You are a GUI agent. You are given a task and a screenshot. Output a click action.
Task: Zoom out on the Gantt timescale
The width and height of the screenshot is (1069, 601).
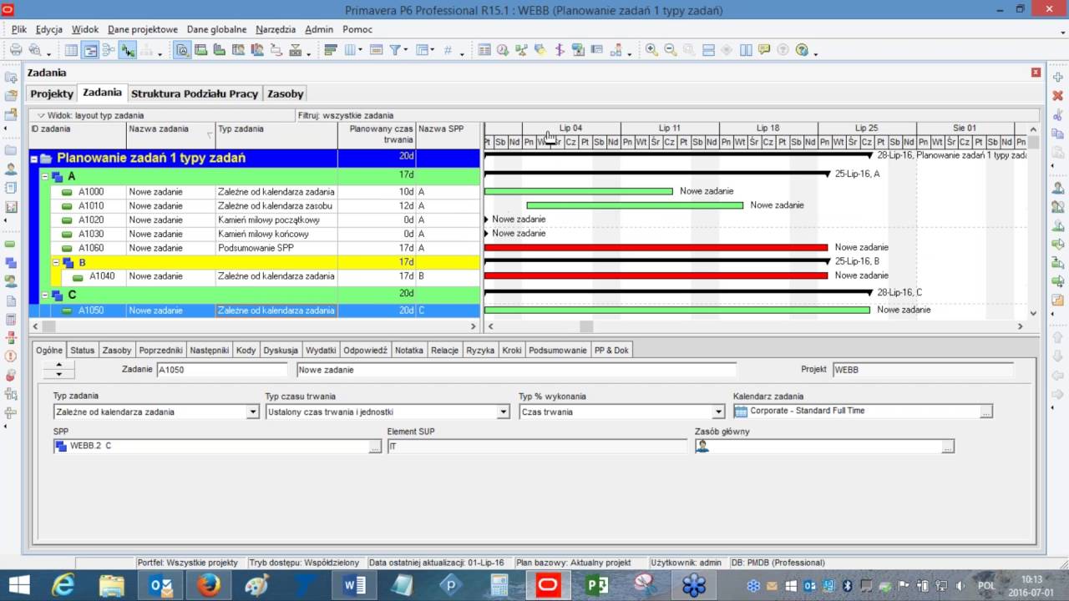(x=670, y=50)
